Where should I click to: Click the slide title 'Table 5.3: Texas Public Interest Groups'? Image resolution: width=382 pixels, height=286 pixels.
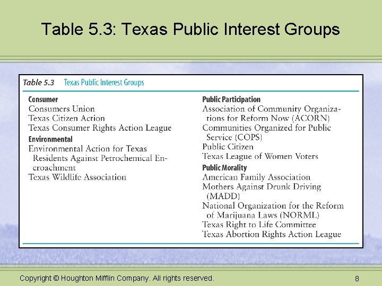click(190, 29)
